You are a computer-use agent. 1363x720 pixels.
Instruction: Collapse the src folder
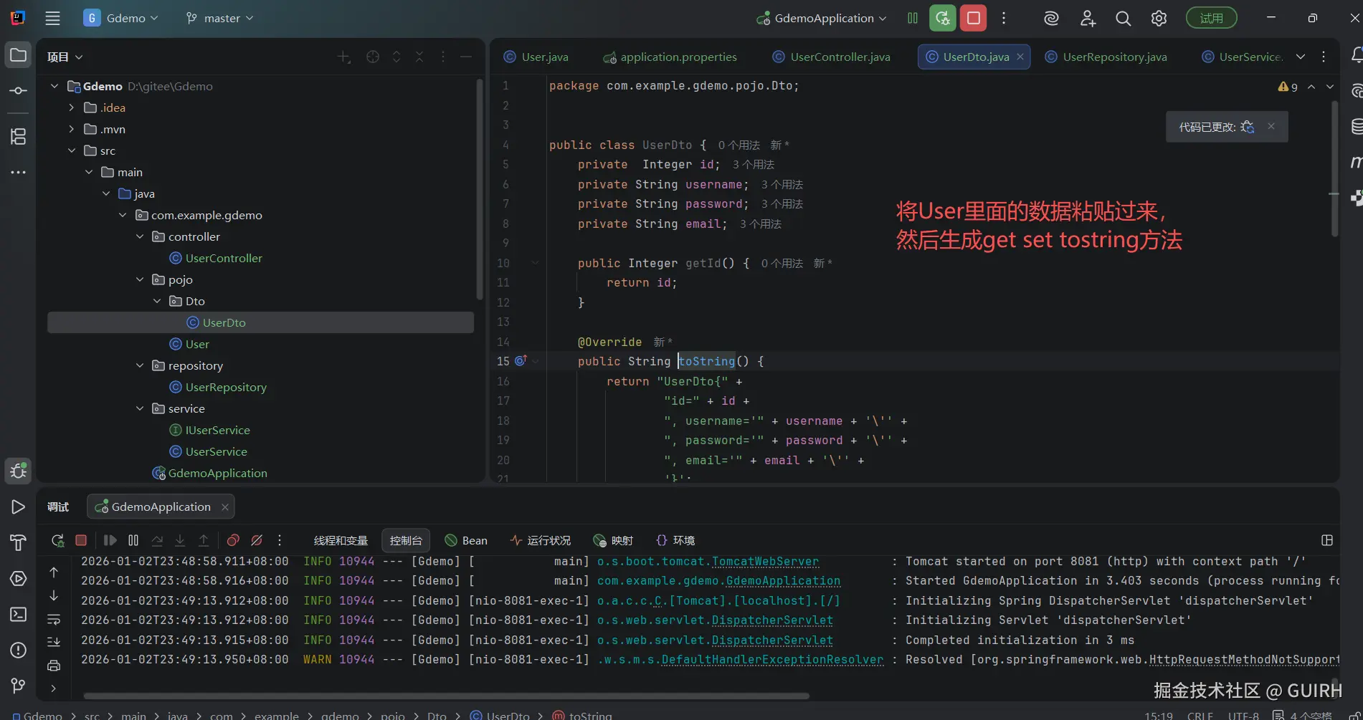[x=72, y=150]
